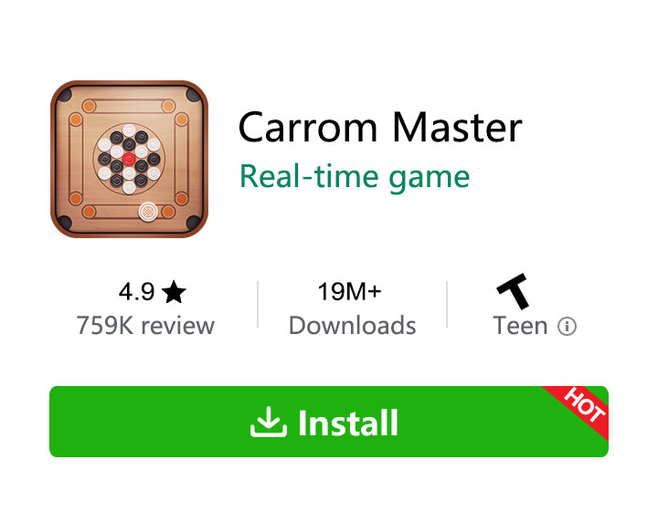Click the Downloads label
Image resolution: width=658 pixels, height=522 pixels.
click(353, 326)
